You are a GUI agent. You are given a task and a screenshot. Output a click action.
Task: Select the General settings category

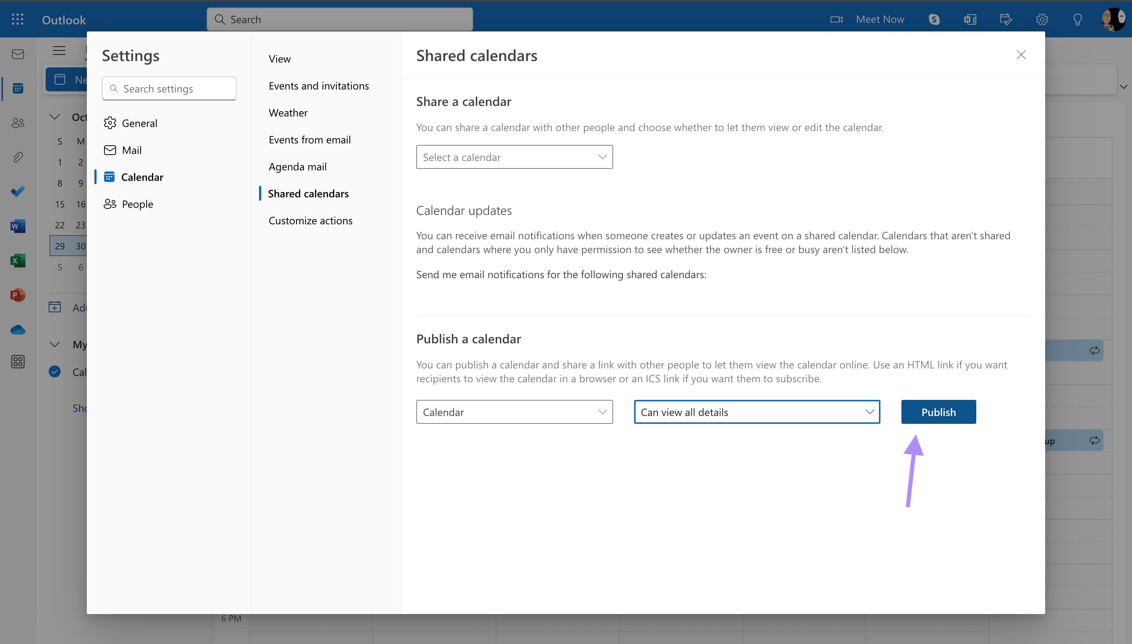139,123
